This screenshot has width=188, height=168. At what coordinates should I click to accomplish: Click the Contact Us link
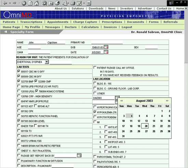[x=164, y=9]
